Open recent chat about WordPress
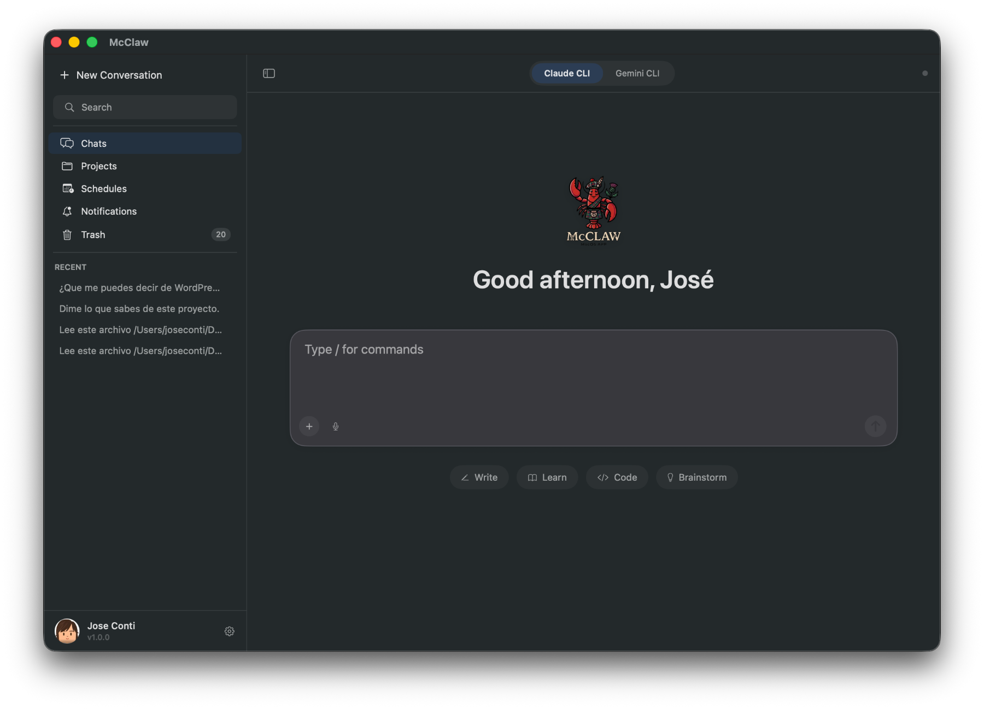 point(139,287)
